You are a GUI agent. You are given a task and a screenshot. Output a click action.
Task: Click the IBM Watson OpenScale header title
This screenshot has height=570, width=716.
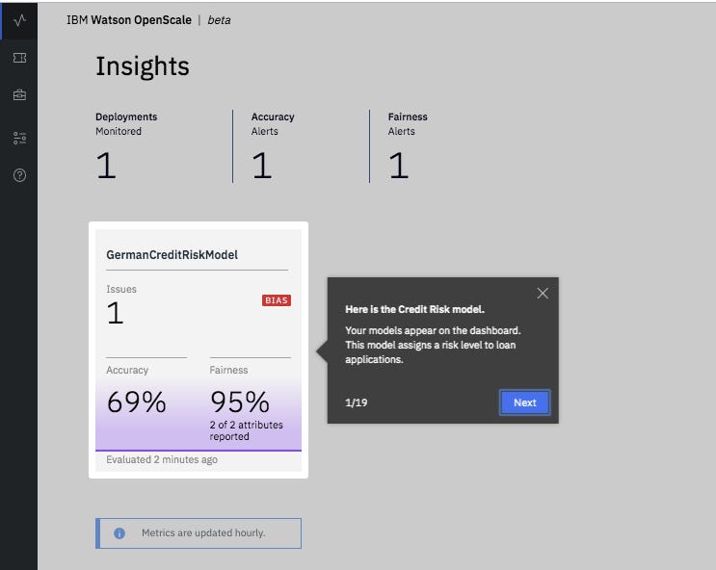128,19
